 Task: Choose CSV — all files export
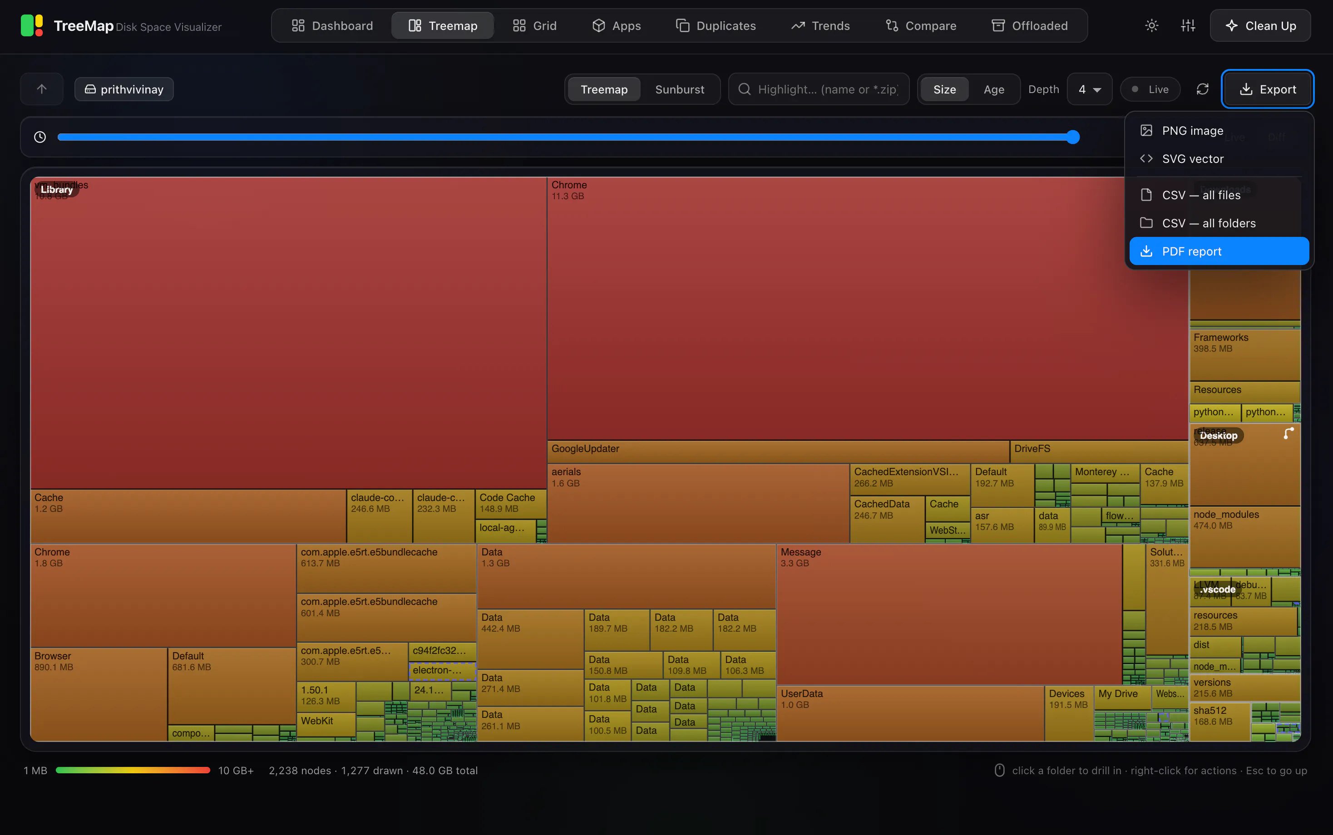point(1219,195)
